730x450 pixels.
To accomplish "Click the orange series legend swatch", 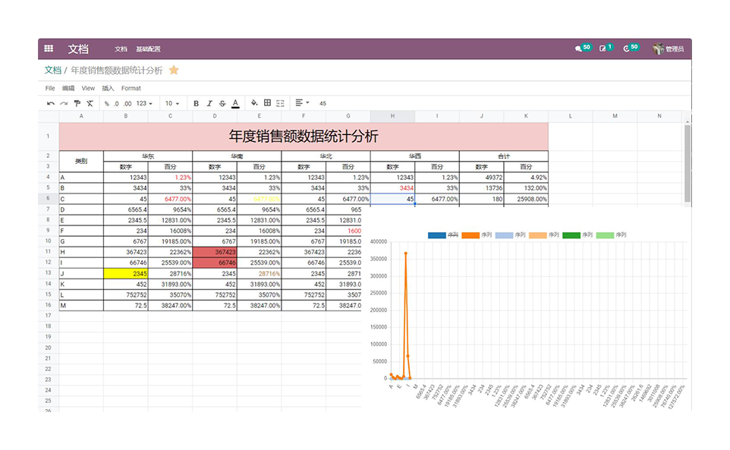I will 470,235.
